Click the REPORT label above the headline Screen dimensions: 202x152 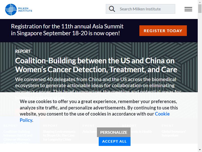point(23,51)
